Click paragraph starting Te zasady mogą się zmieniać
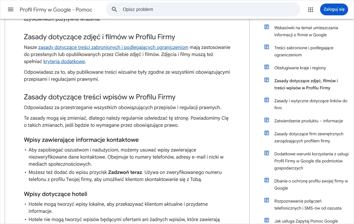 pyautogui.click(x=126, y=122)
